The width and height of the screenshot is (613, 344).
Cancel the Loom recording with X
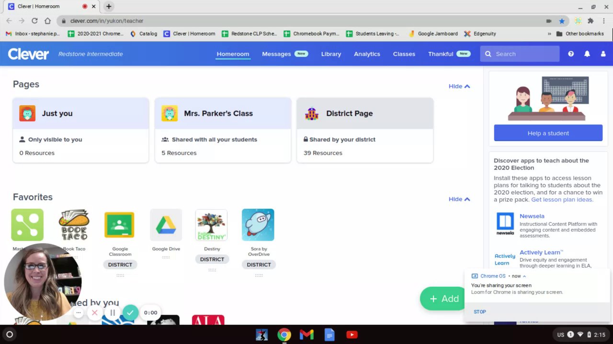(95, 312)
